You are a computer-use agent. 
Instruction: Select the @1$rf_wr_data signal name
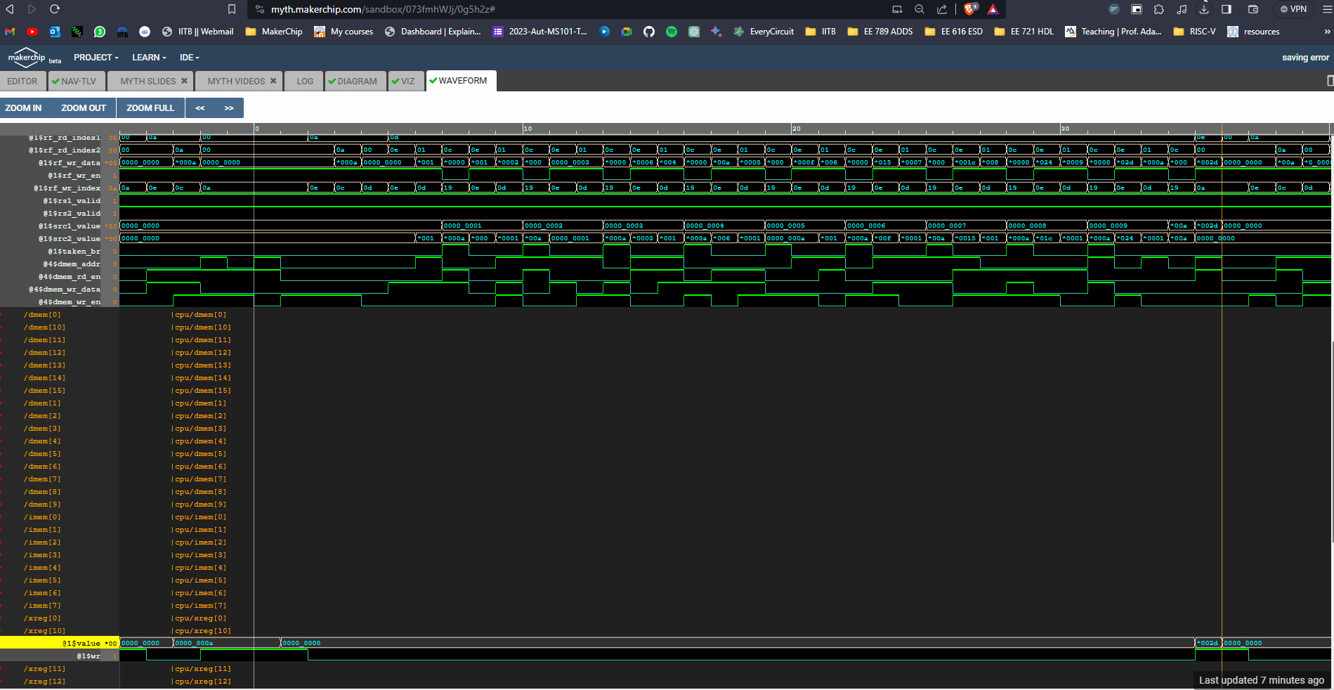(x=69, y=163)
